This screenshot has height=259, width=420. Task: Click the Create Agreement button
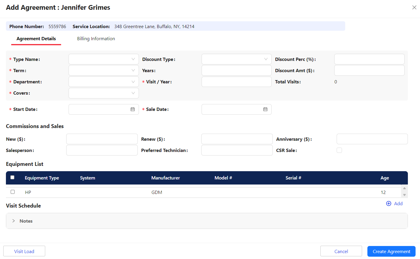(x=391, y=251)
